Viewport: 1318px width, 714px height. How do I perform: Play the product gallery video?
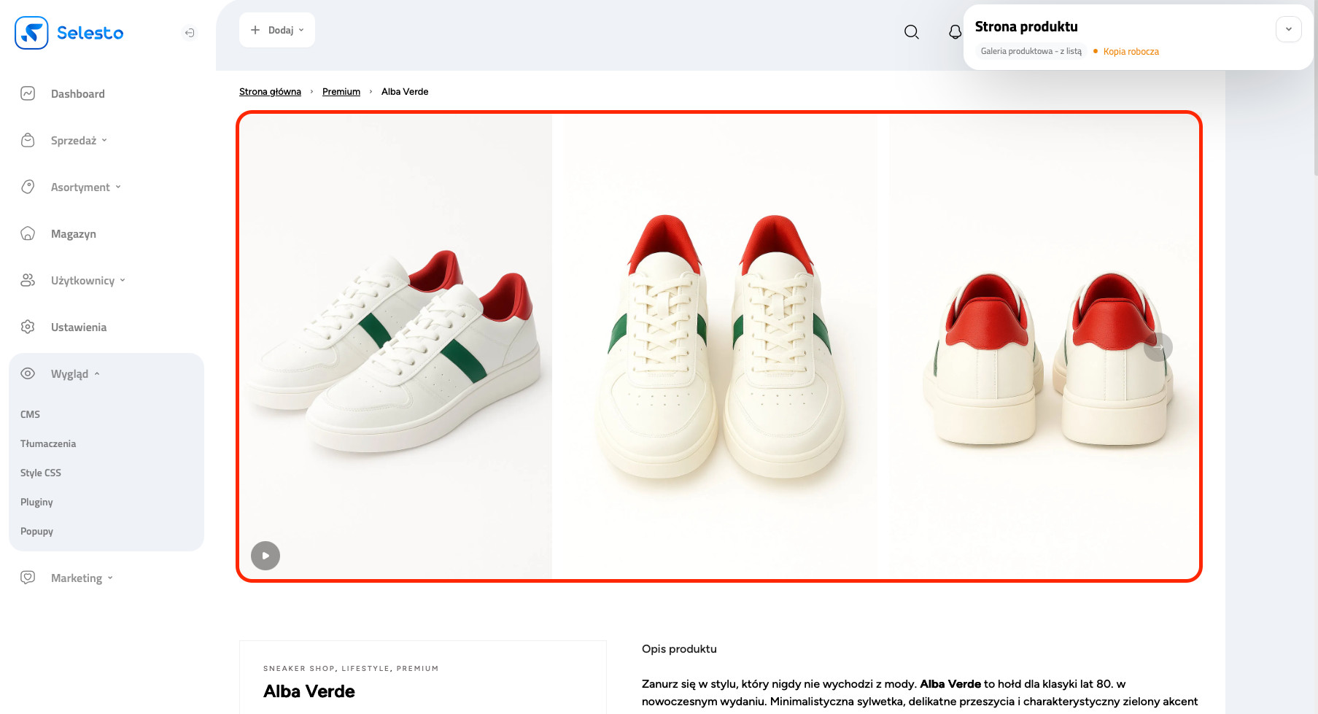click(265, 556)
